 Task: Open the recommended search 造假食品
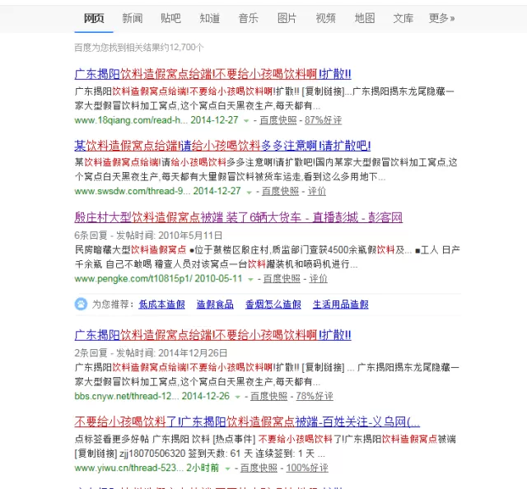coord(215,305)
